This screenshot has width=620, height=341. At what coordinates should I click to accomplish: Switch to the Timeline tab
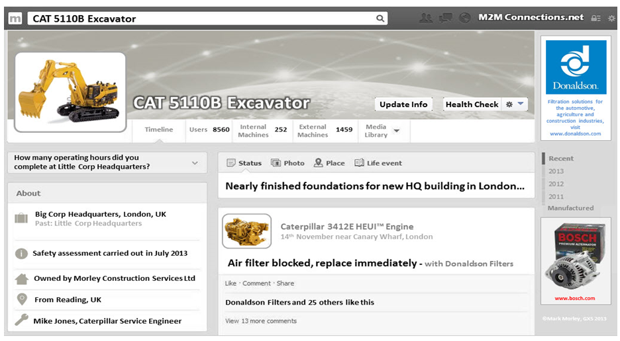(159, 130)
